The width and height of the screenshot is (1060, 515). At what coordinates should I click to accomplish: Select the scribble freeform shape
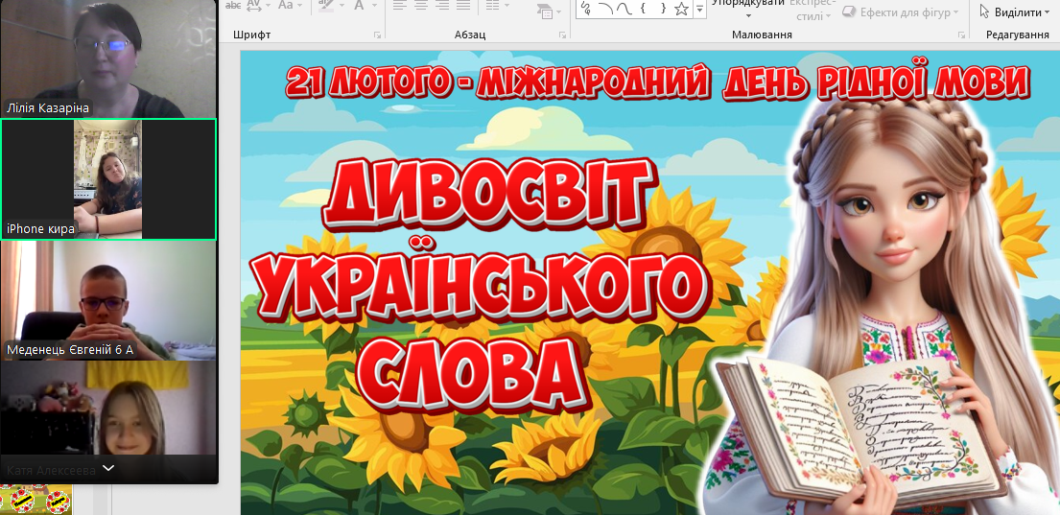coord(586,8)
